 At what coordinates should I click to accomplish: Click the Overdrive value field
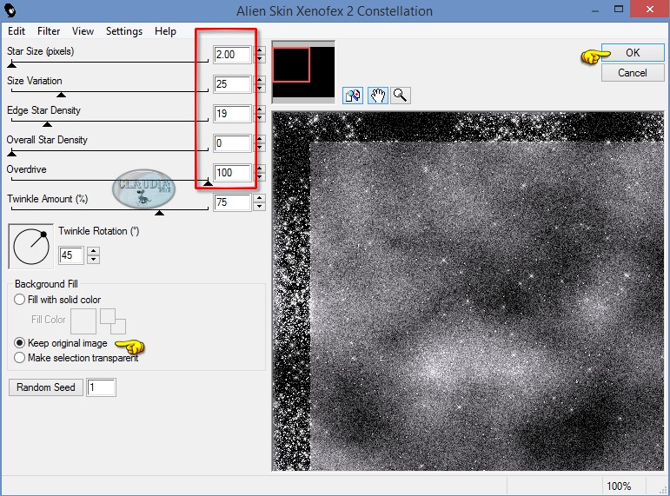click(232, 173)
